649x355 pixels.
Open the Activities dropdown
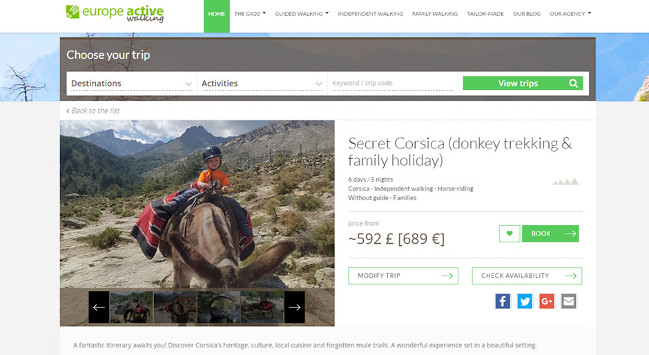click(x=262, y=84)
